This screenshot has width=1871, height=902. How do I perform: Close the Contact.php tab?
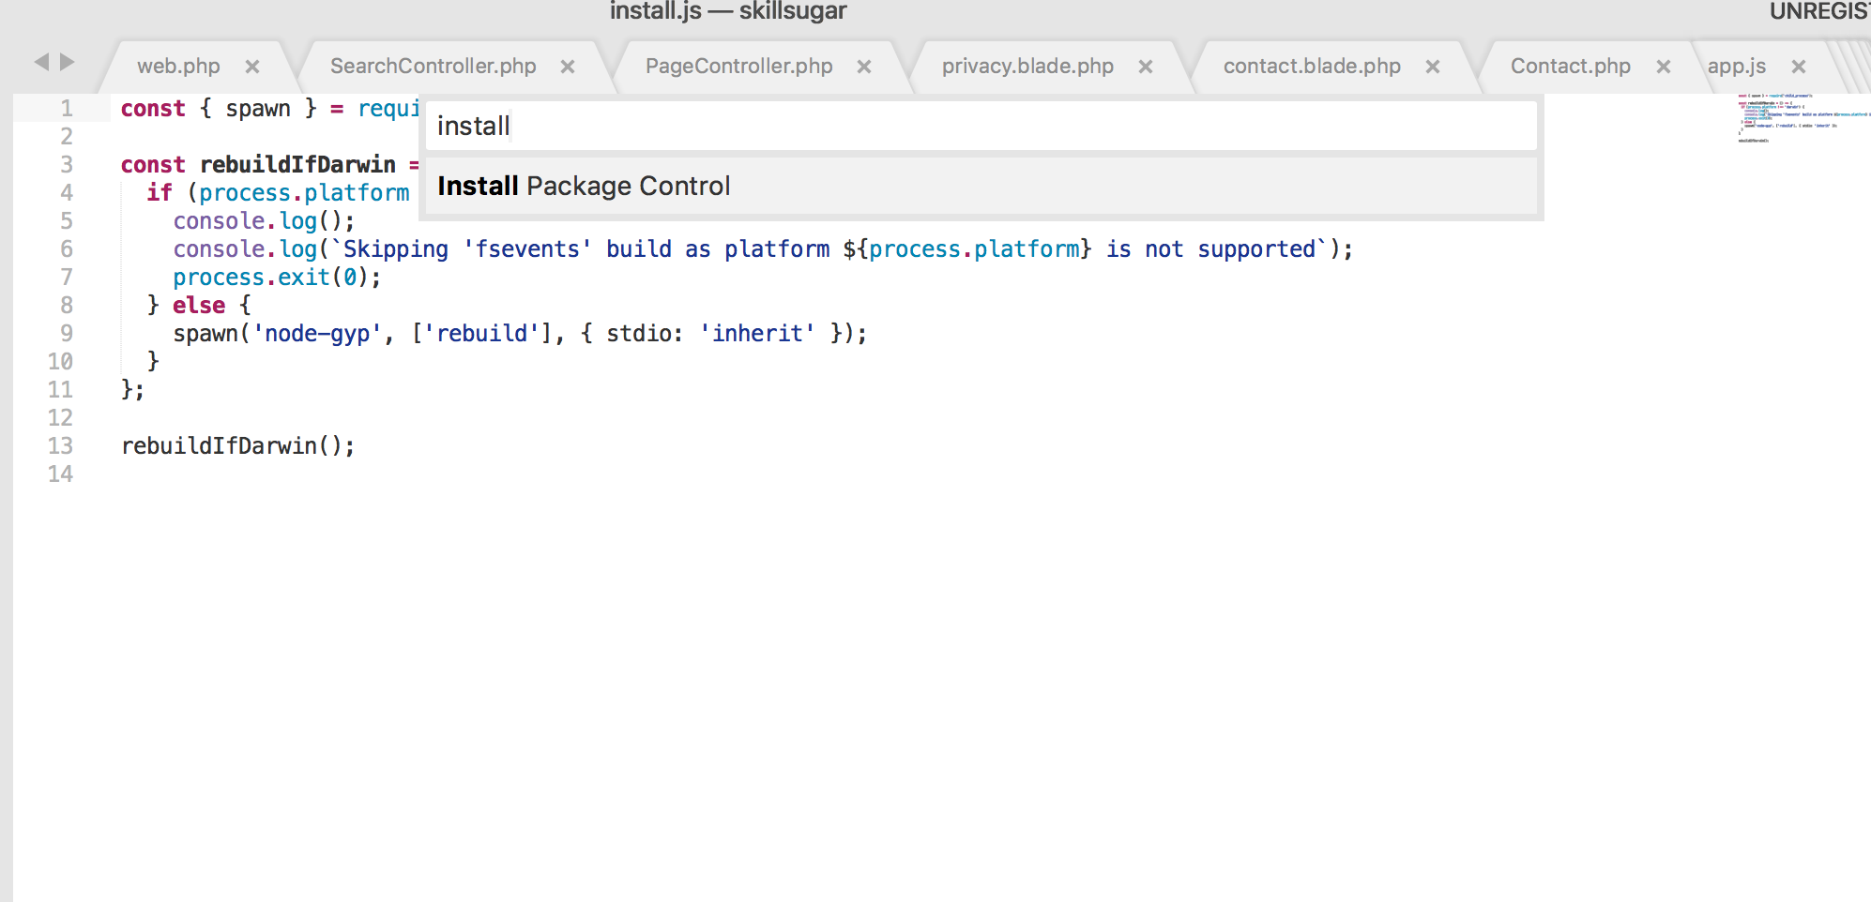1664,67
